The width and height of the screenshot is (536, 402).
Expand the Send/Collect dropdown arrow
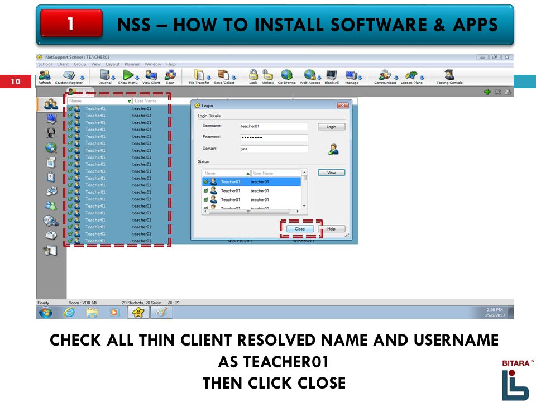pyautogui.click(x=233, y=78)
